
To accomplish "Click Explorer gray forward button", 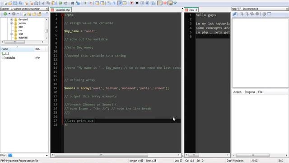I will pos(14,14).
